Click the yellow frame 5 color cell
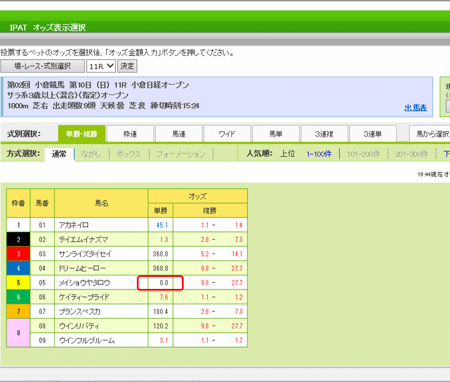Image resolution: width=450 pixels, height=382 pixels. pyautogui.click(x=18, y=283)
